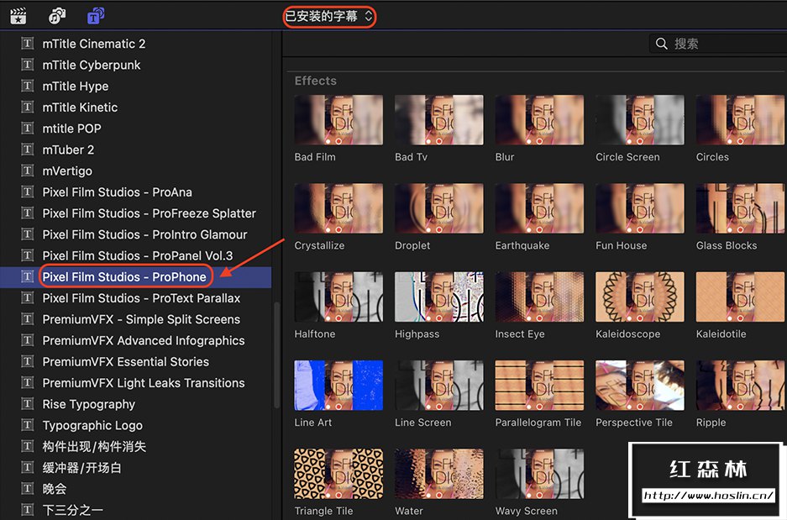This screenshot has width=787, height=520.
Task: Select the Crystallize effect thumbnail
Action: pyautogui.click(x=338, y=208)
